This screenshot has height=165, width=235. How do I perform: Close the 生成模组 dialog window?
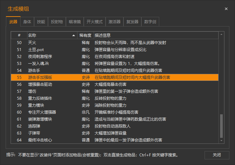(226, 9)
